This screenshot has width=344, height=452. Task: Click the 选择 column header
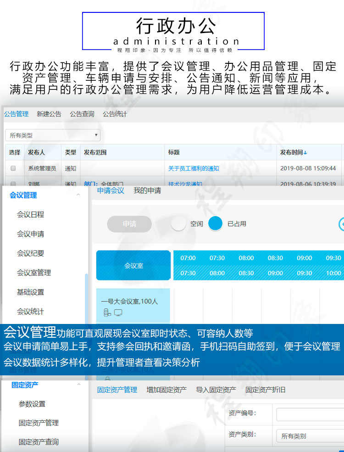pyautogui.click(x=14, y=152)
